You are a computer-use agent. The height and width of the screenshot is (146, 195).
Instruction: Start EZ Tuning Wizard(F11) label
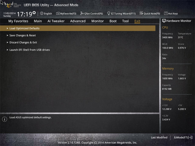tap(123, 13)
